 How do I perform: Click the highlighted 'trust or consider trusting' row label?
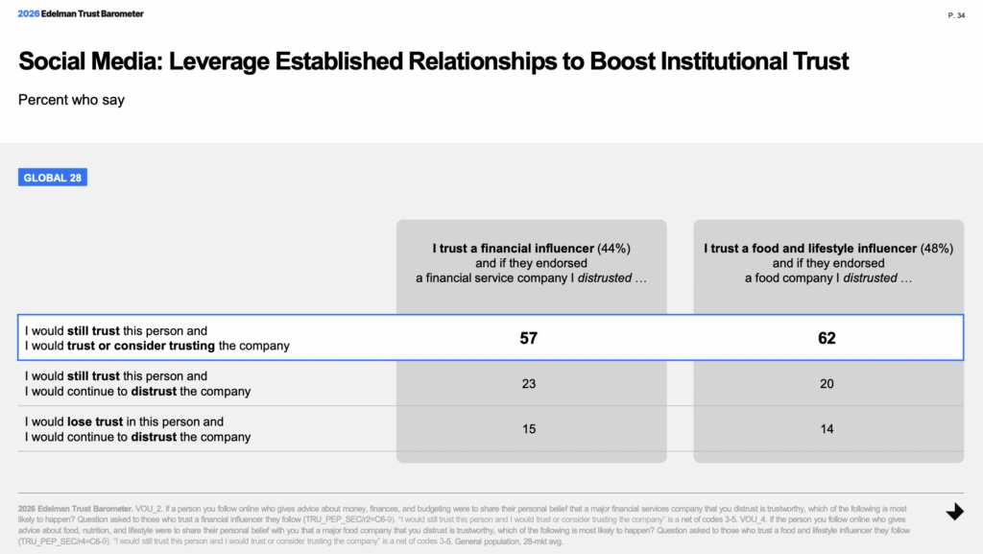pyautogui.click(x=156, y=338)
